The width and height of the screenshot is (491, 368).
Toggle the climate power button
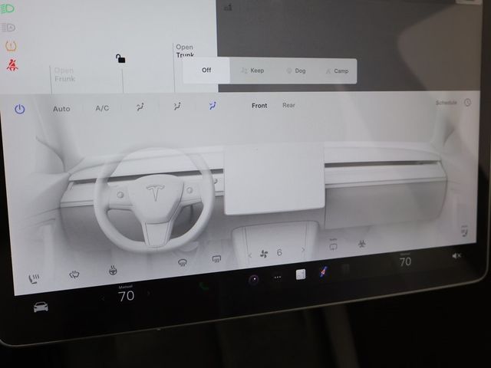click(20, 109)
